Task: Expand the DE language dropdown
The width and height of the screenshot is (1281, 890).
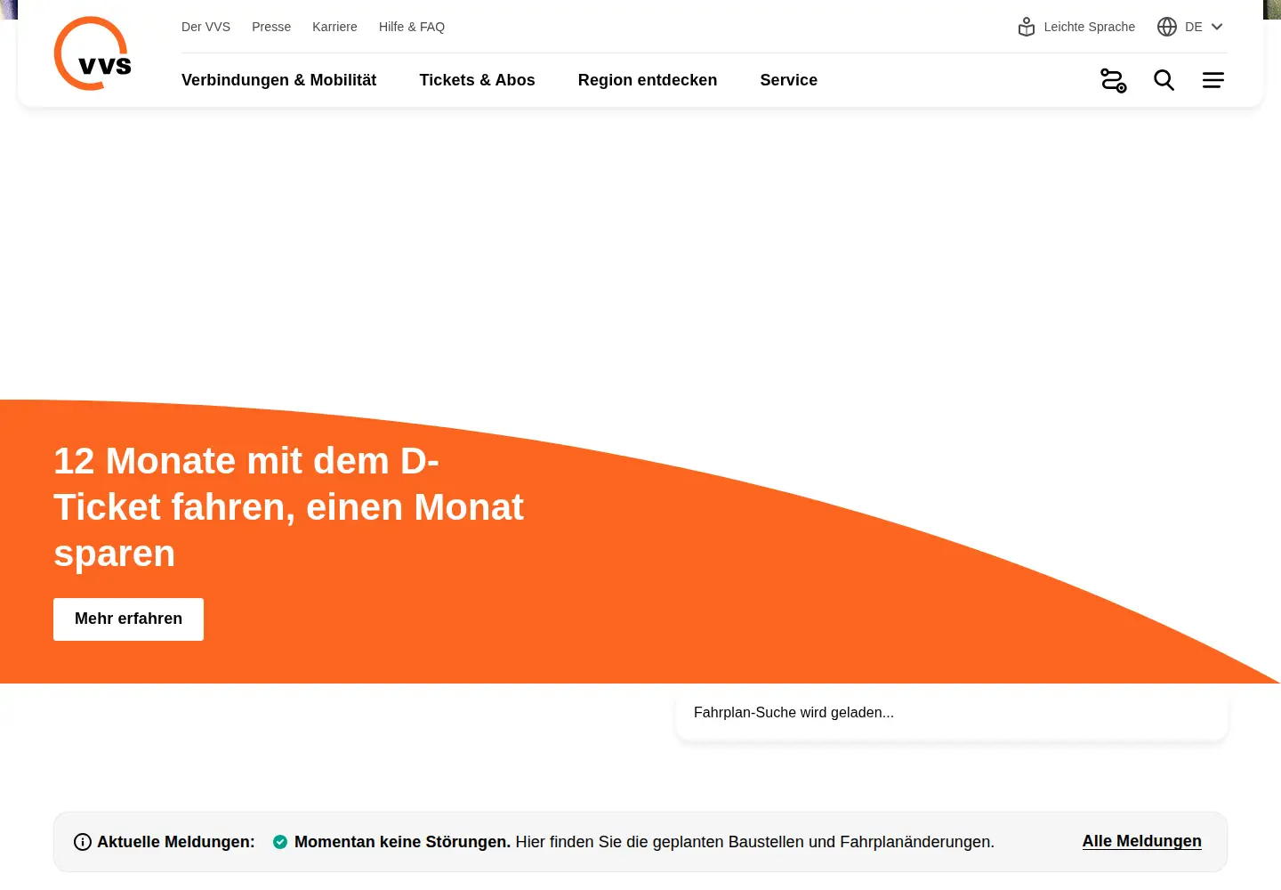Action: pos(1190,27)
